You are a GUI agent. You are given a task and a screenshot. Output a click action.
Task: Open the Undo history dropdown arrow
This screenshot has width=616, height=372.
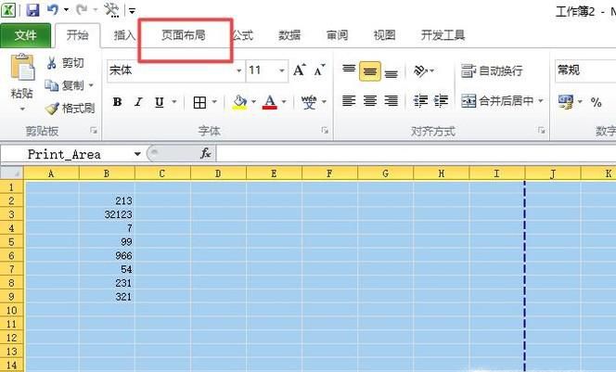[66, 9]
